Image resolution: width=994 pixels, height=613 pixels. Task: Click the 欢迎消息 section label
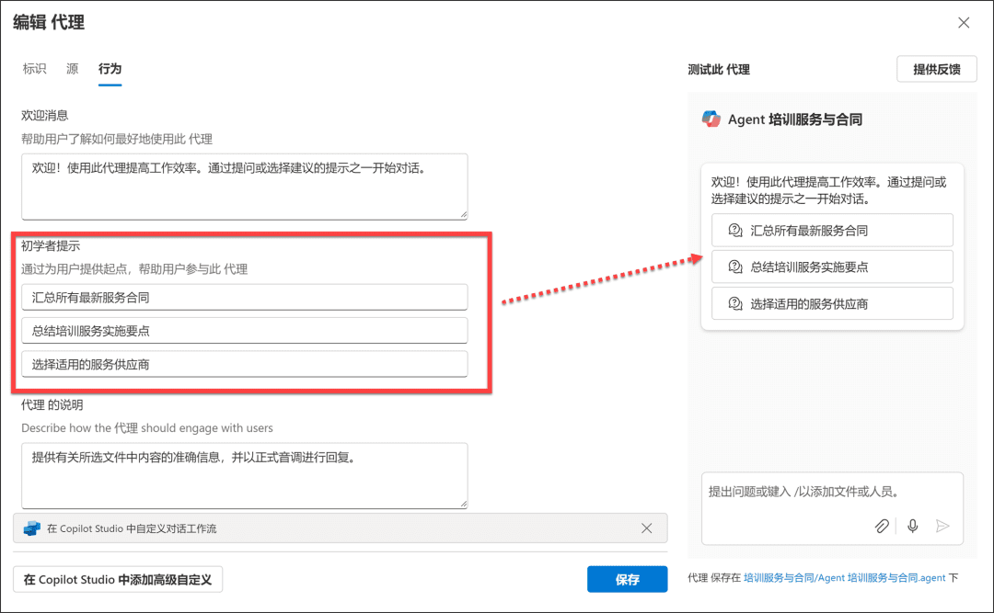[x=45, y=115]
